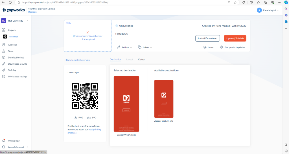Image resolution: width=289 pixels, height=154 pixels.
Task: Click browser back arrow
Action: coord(3,2)
